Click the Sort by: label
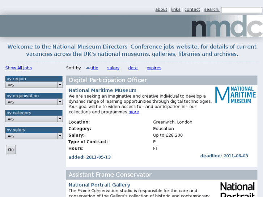Screen dimensions: 263x197 coord(74,68)
